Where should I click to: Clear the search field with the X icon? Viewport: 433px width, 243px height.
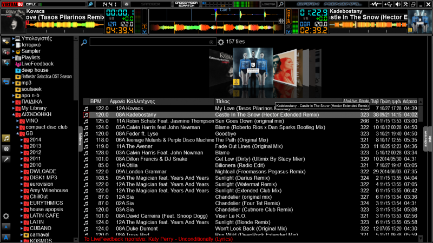coord(211,42)
